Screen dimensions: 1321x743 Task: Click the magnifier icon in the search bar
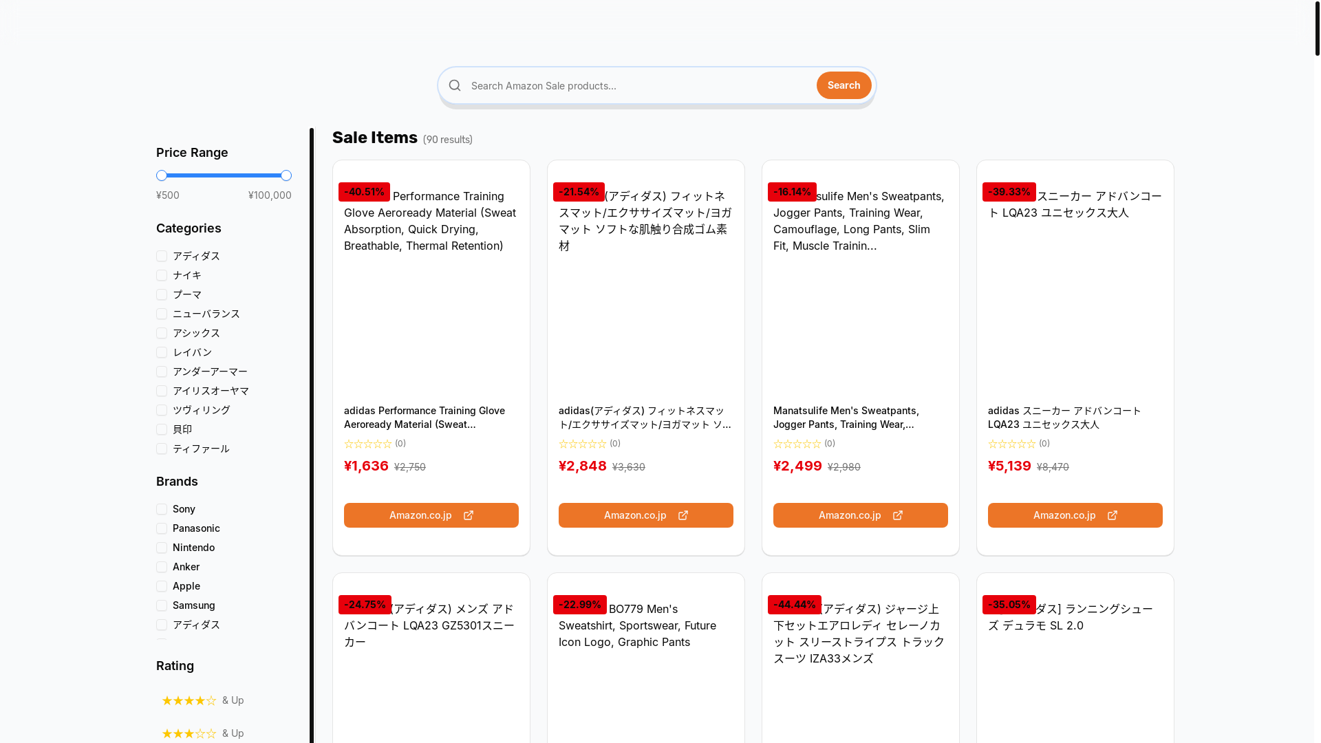tap(455, 85)
